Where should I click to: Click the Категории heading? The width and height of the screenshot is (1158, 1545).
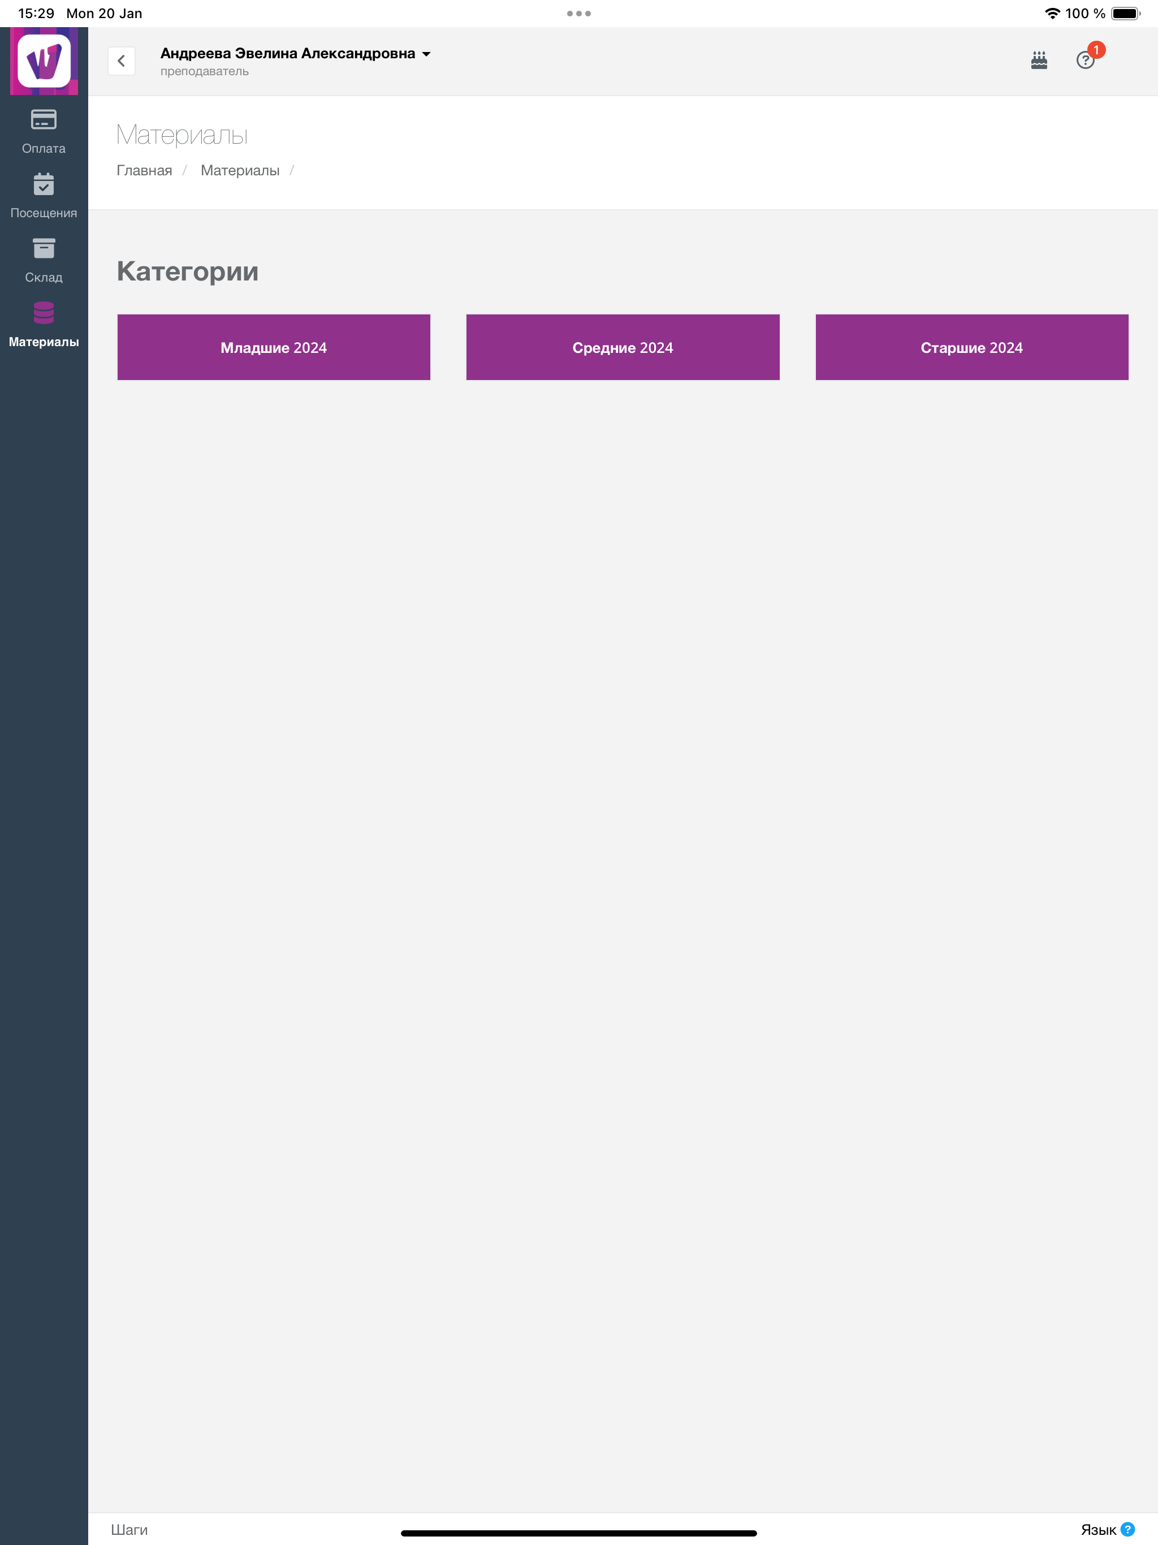(187, 271)
